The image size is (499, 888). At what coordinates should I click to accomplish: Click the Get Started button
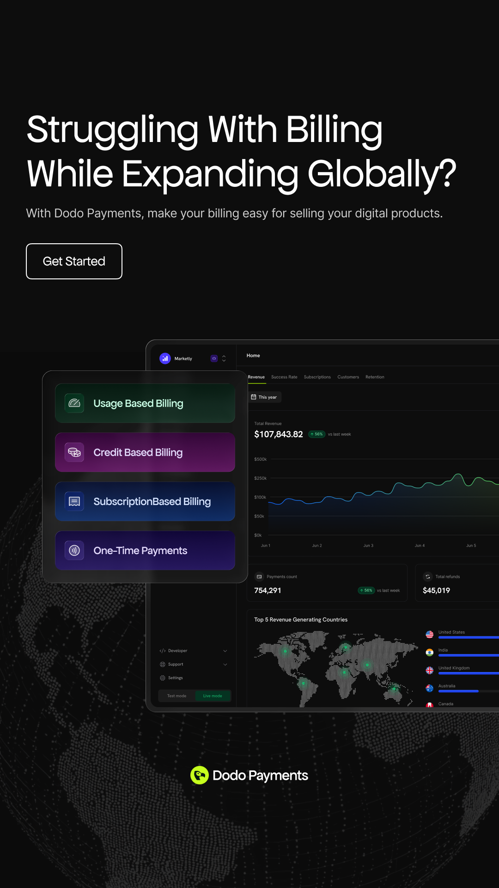74,261
